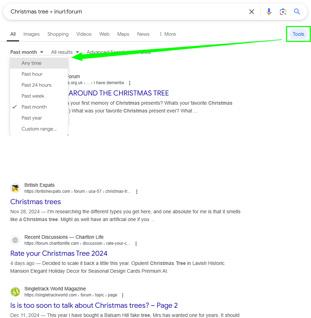
Task: Select Custom range... in time menu
Action: point(39,129)
